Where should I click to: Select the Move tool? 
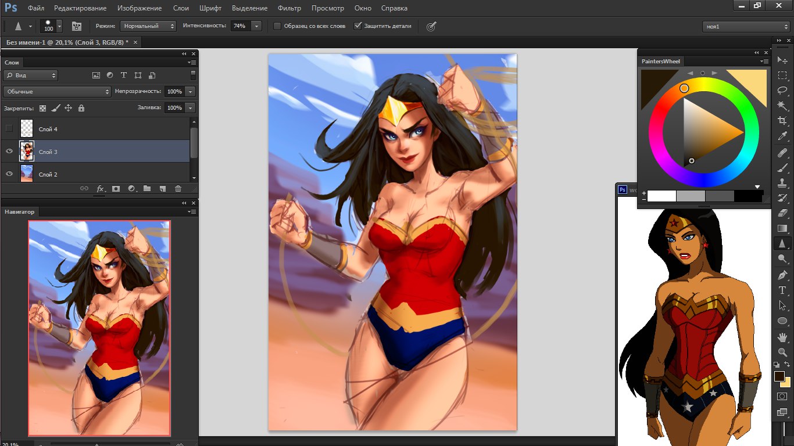click(x=782, y=60)
